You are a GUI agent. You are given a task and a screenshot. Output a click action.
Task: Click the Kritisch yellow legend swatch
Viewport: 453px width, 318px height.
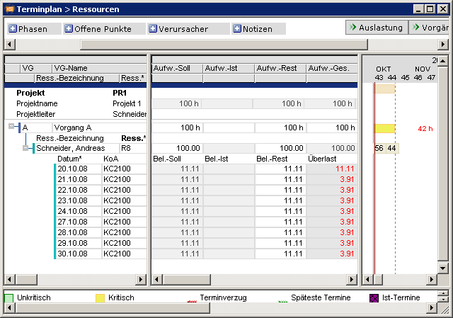pos(100,298)
